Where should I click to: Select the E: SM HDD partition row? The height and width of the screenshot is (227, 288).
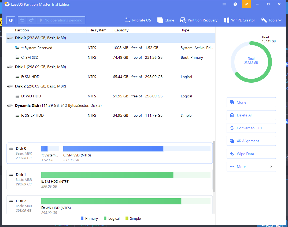pos(111,77)
